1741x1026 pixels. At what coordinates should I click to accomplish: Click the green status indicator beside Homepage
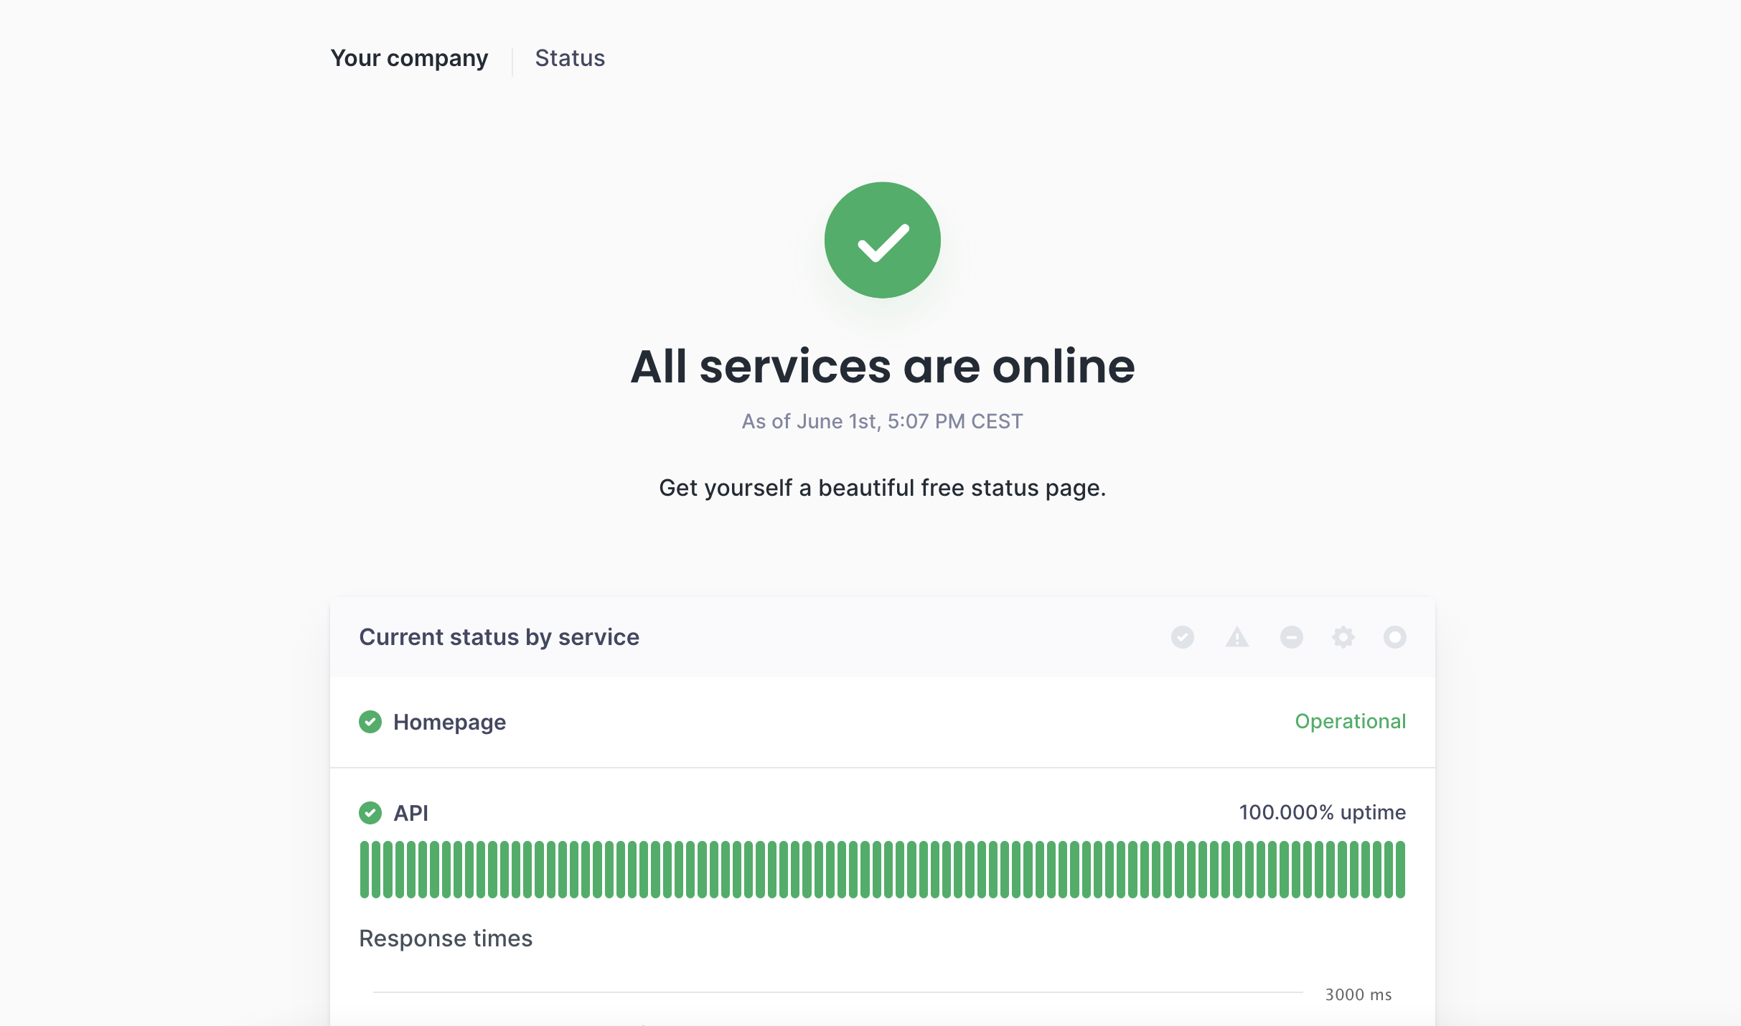pyautogui.click(x=370, y=722)
